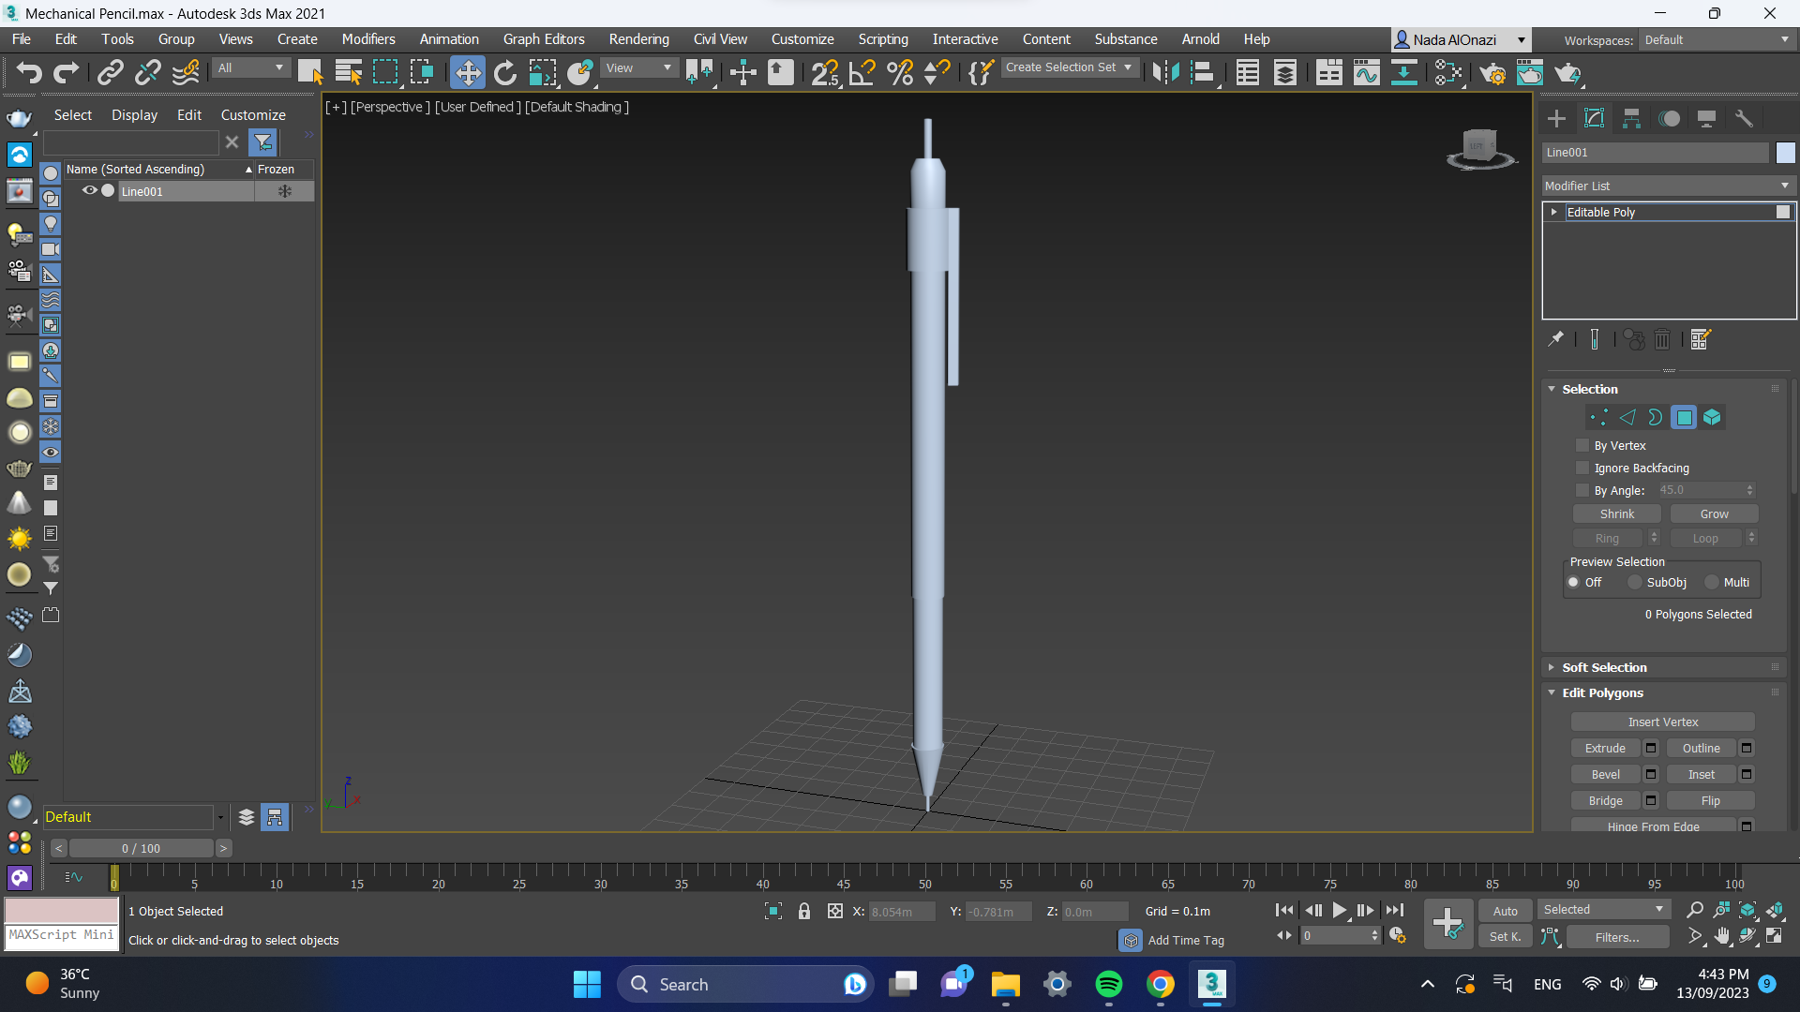
Task: Click the Bevel button
Action: coord(1605,774)
